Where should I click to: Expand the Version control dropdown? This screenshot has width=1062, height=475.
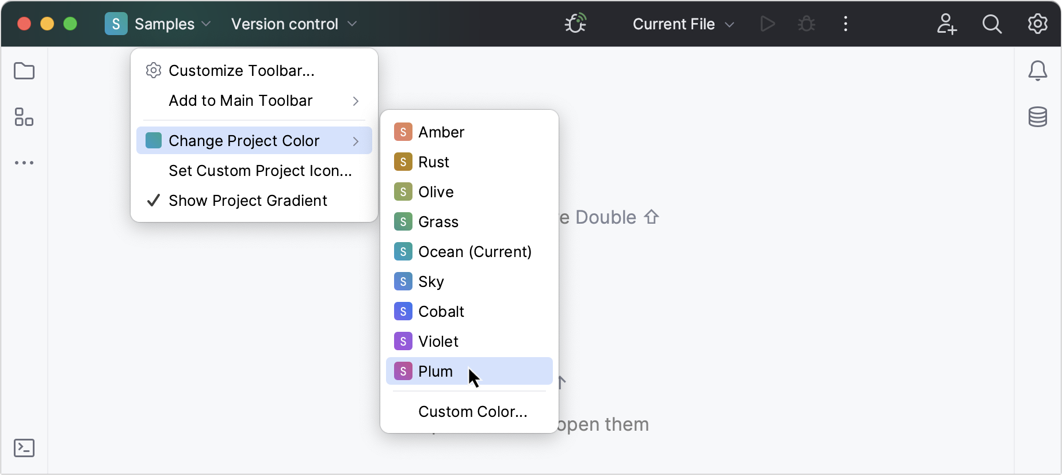[293, 24]
